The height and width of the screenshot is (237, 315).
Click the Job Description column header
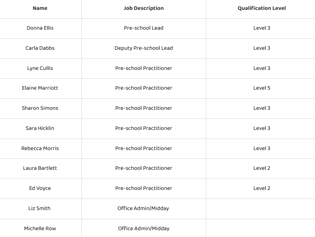[x=143, y=8]
